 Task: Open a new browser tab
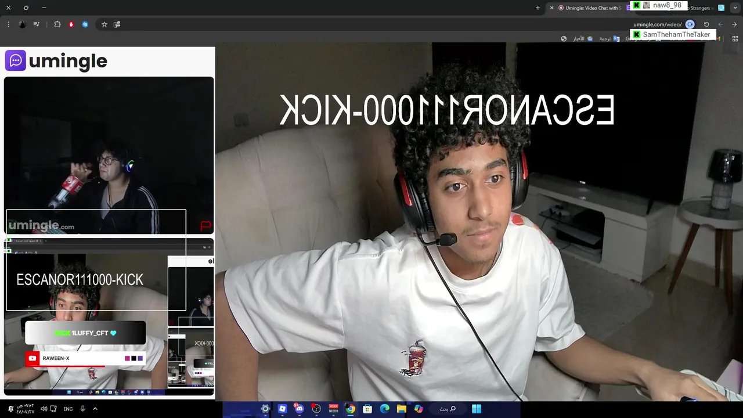pyautogui.click(x=538, y=8)
